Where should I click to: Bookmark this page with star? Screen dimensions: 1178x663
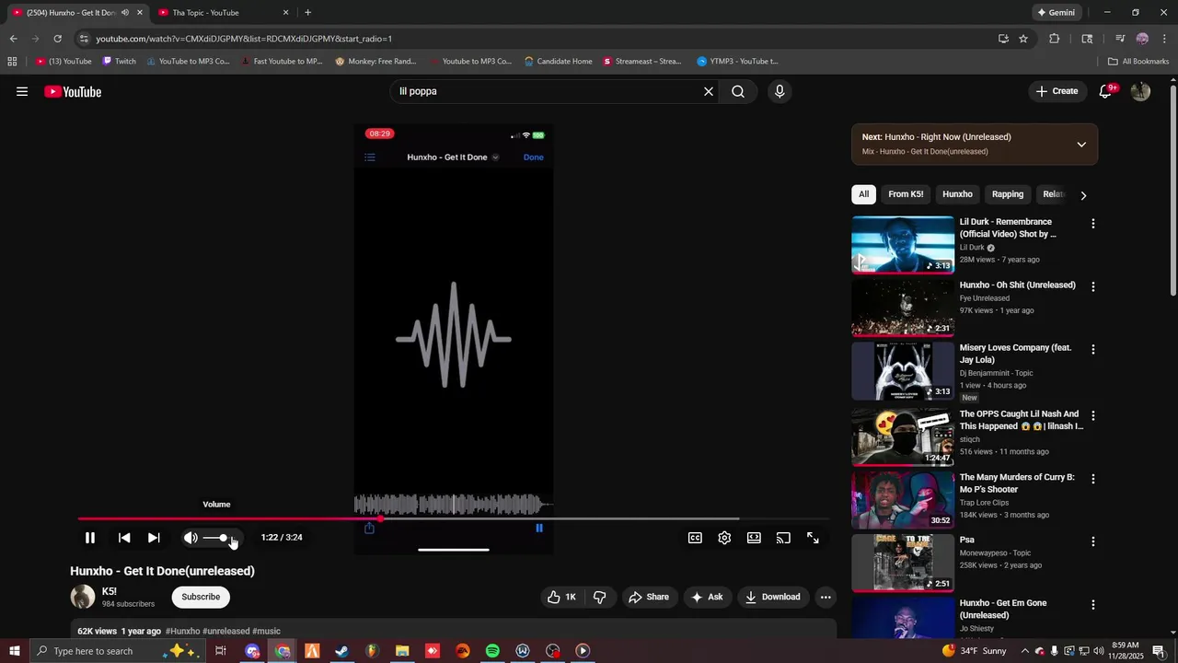[x=1023, y=39]
